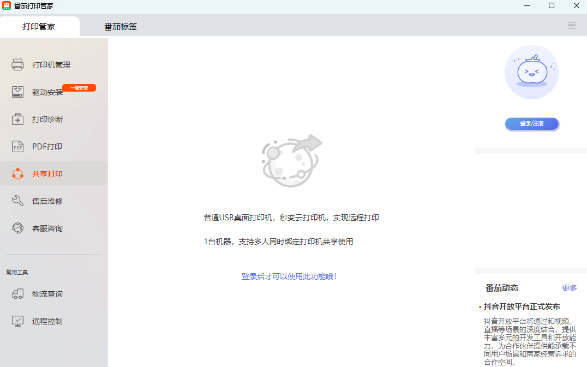Image resolution: width=587 pixels, height=367 pixels.
Task: Select the print diagnosis icon
Action: point(17,119)
